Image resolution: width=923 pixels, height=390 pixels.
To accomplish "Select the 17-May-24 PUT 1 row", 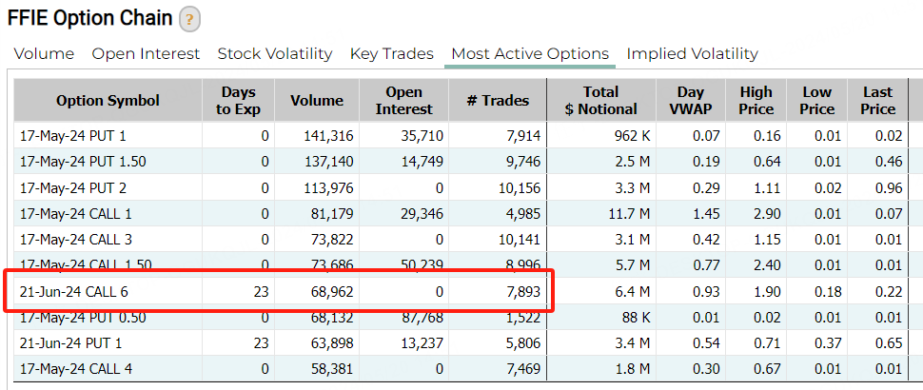I will click(72, 136).
